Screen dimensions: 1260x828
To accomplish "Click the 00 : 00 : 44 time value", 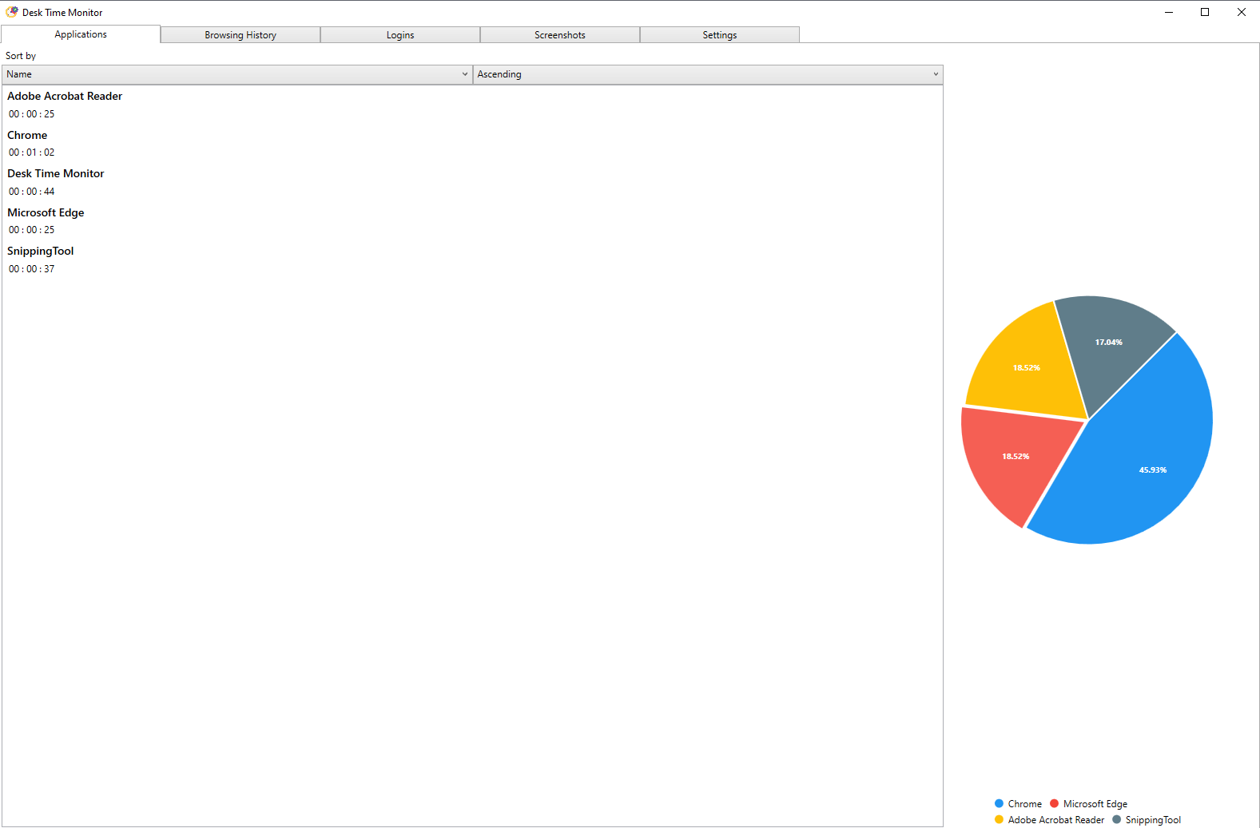I will pyautogui.click(x=32, y=192).
